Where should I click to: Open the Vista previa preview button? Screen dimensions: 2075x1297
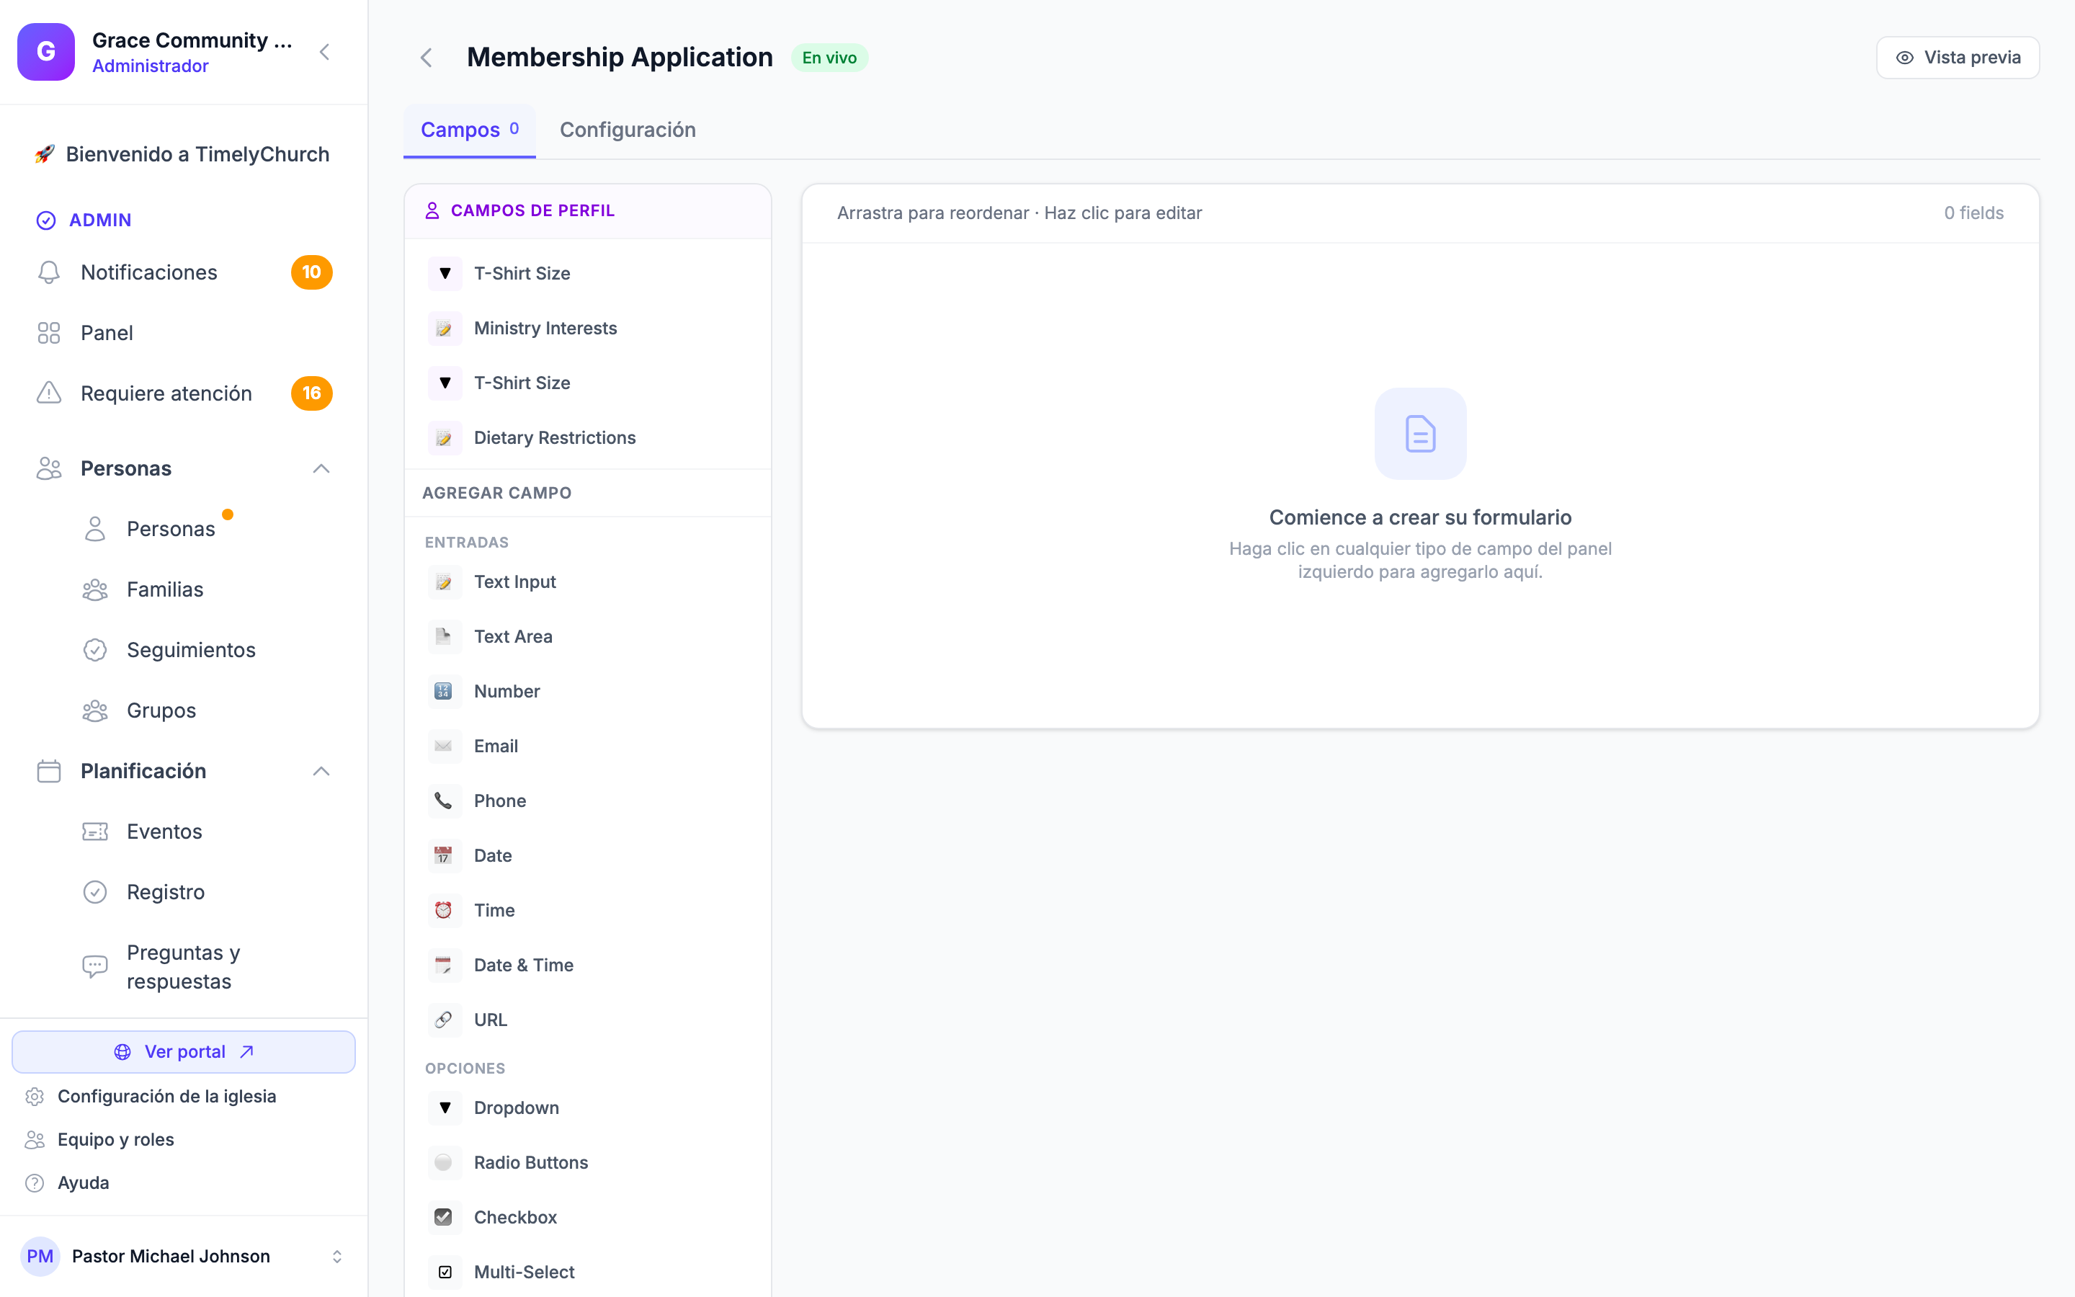point(1958,58)
